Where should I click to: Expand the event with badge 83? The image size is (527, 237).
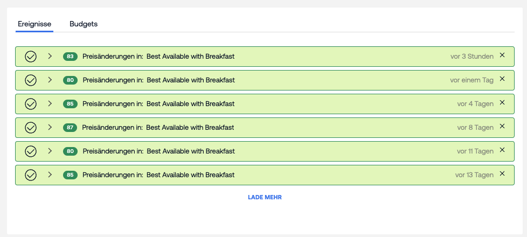50,56
